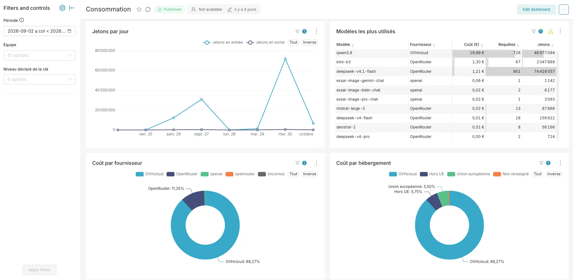The image size is (573, 280).
Task: Click the openai color swatch in fournisseur legend
Action: (205, 174)
